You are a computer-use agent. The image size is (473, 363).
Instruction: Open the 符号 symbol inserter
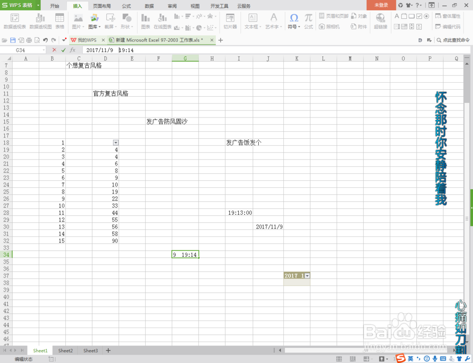[x=294, y=21]
